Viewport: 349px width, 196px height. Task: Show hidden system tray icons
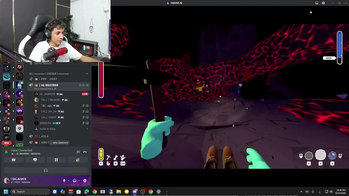301,192
